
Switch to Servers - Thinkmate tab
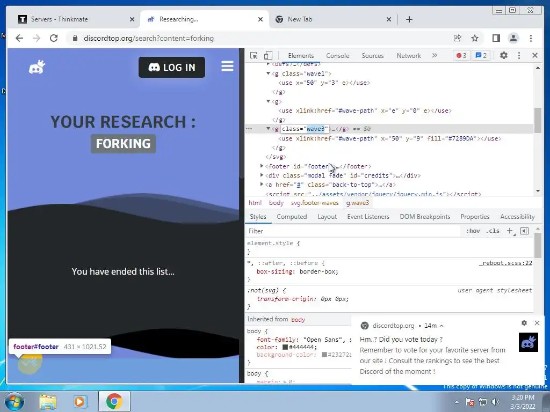(76, 19)
